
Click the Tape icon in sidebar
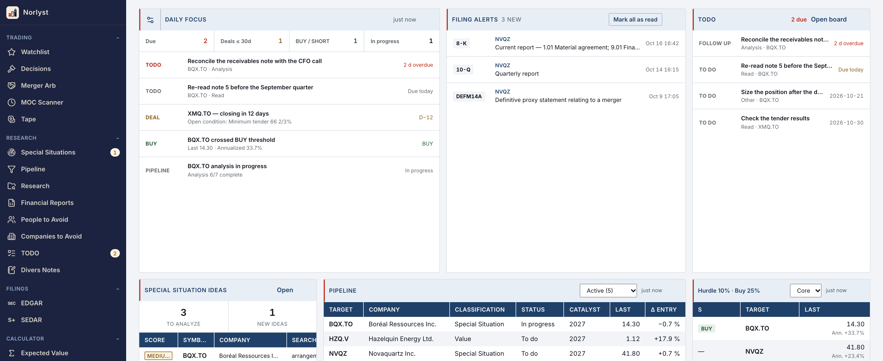tap(12, 119)
